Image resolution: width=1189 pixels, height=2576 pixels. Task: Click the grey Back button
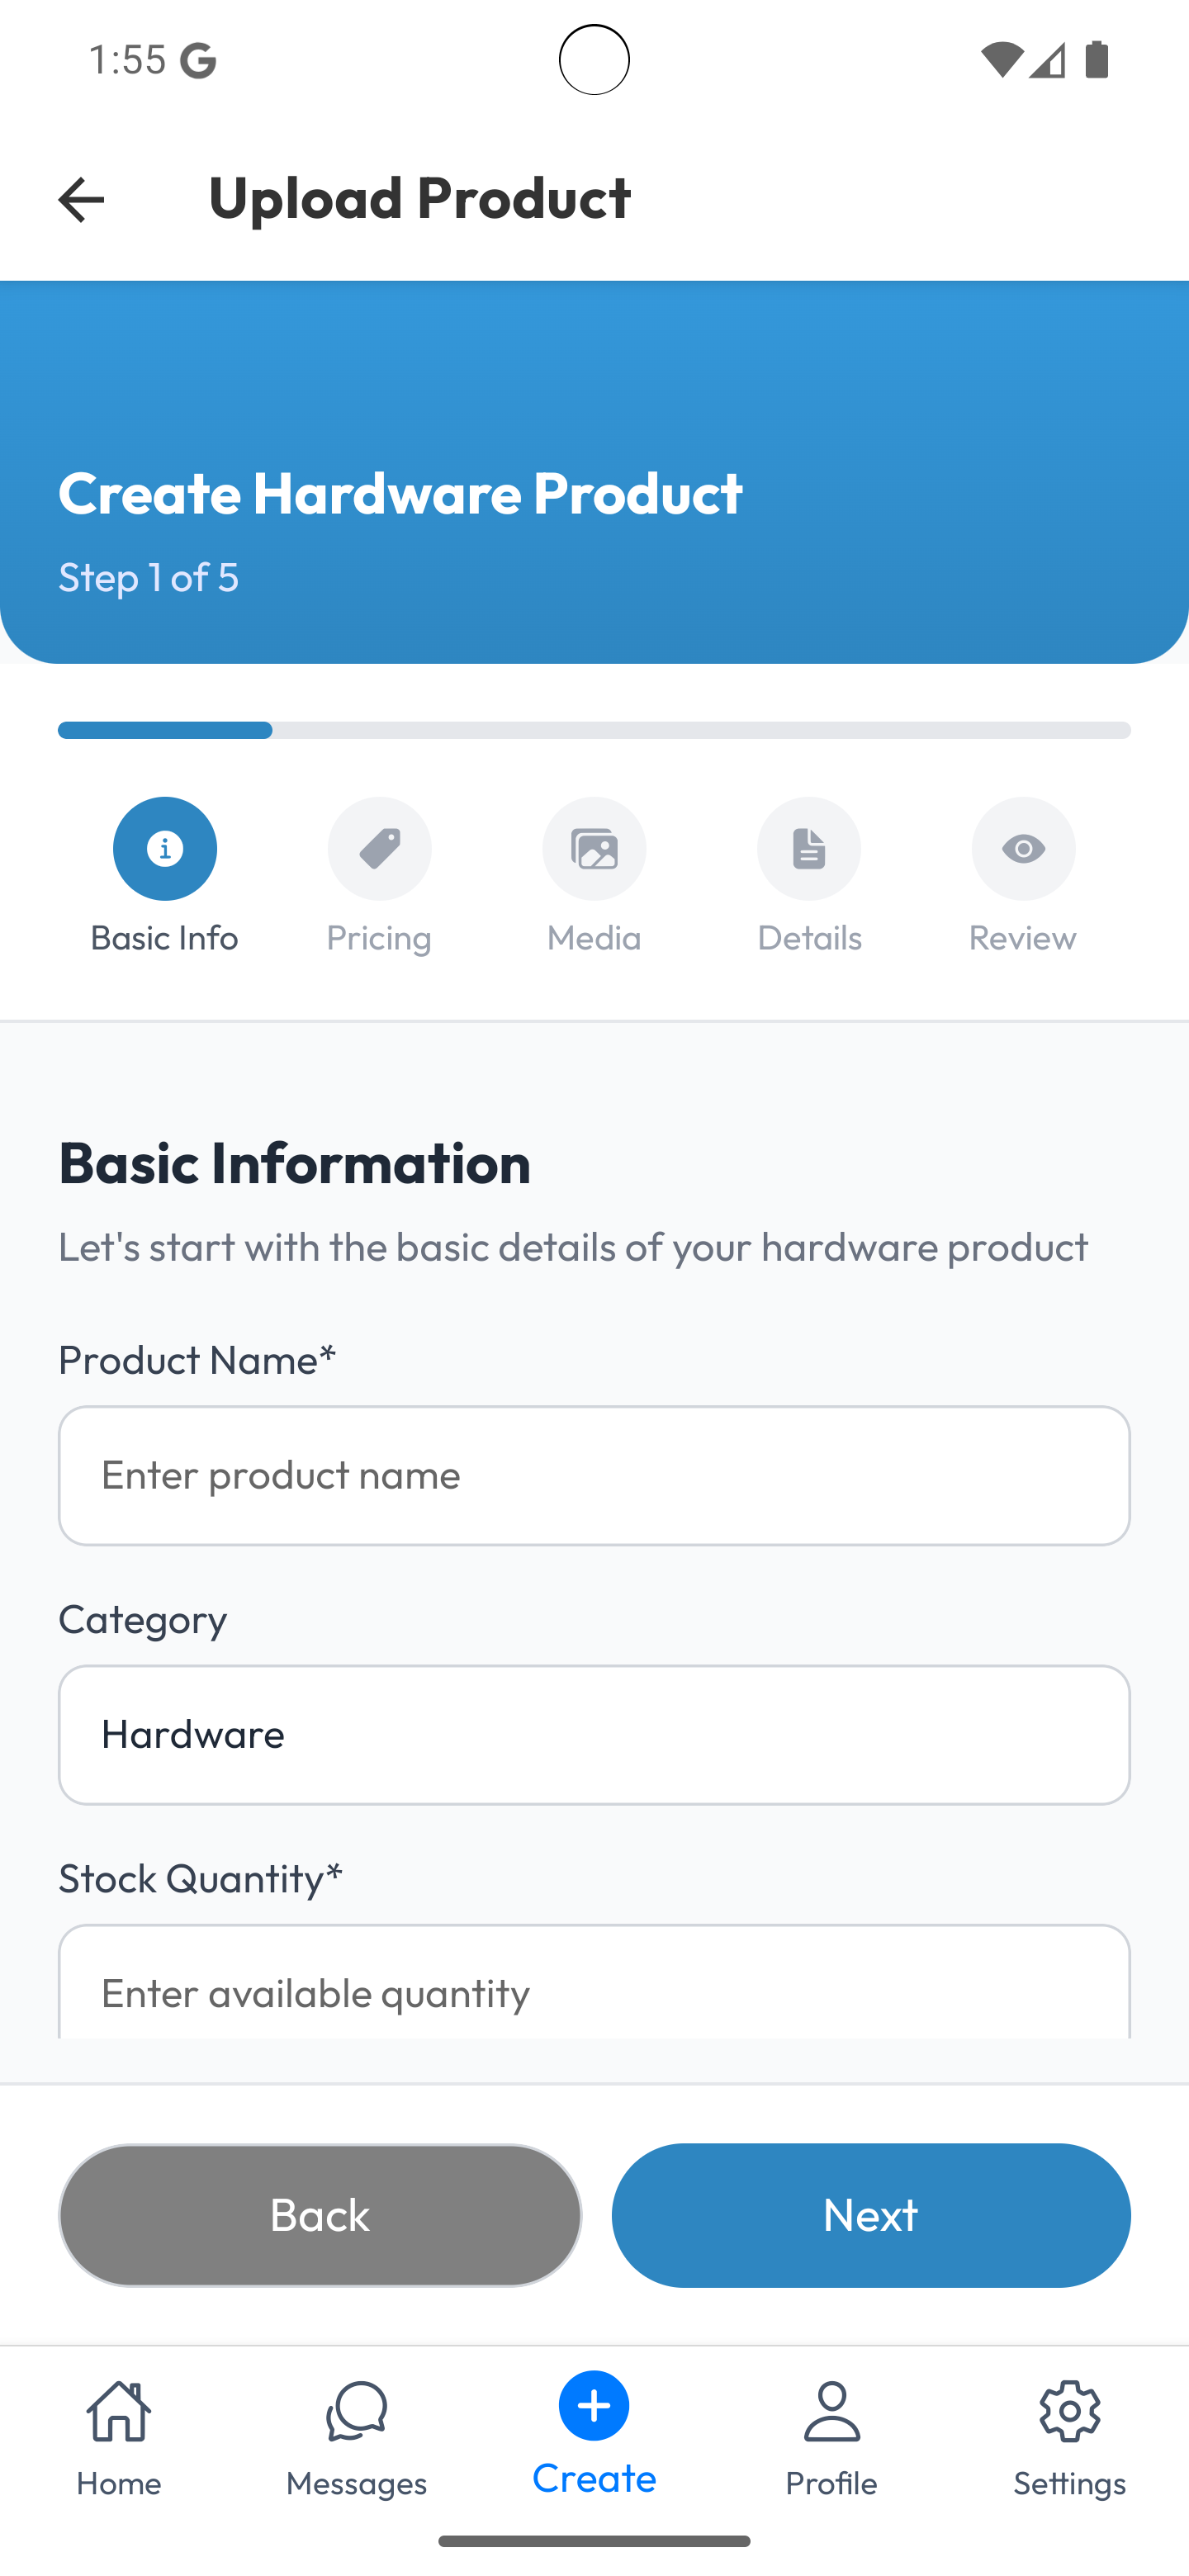click(x=320, y=2215)
